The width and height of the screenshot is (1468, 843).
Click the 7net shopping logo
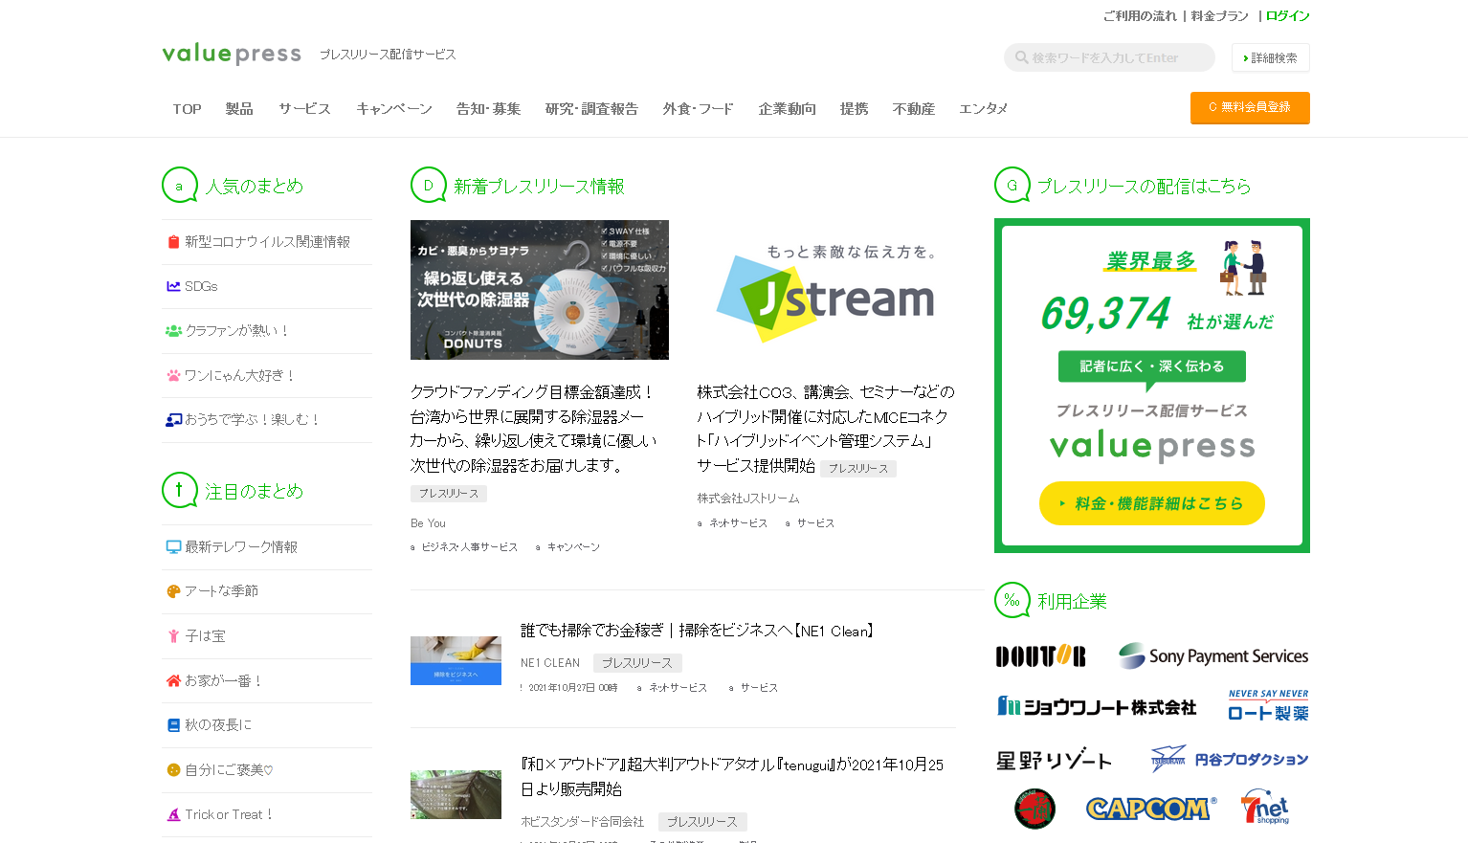1266,808
